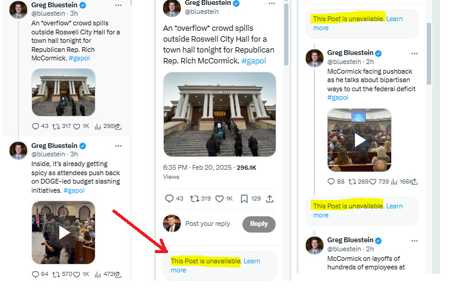Repost the tweet showing 570 reposts
The image size is (451, 299).
click(x=57, y=274)
